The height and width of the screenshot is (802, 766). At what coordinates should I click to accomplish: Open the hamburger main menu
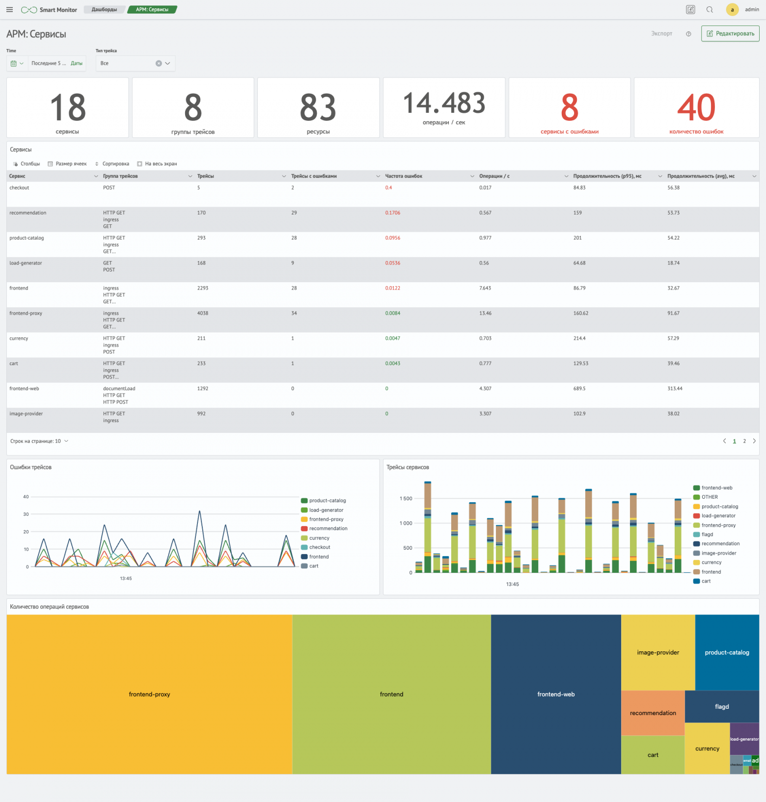9,9
